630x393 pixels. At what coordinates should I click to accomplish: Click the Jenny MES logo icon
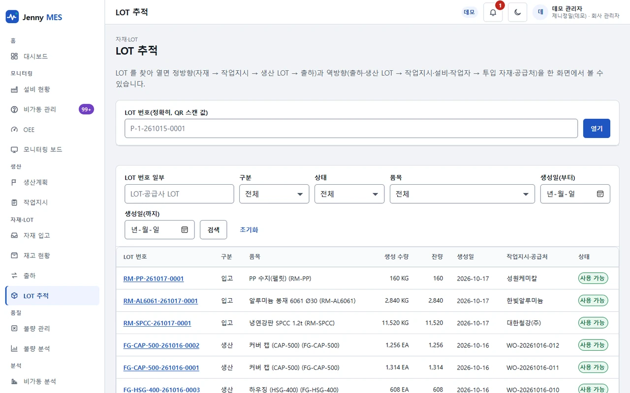[x=12, y=17]
